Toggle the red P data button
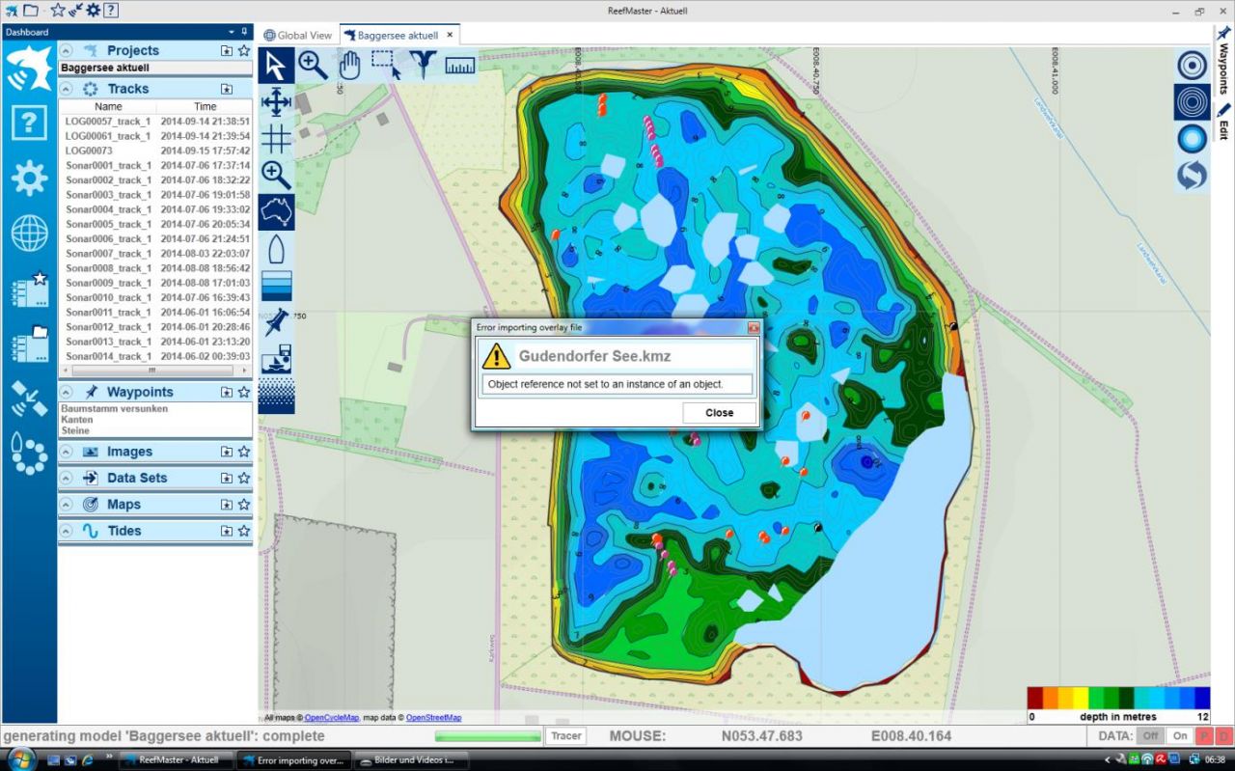 pyautogui.click(x=1204, y=736)
